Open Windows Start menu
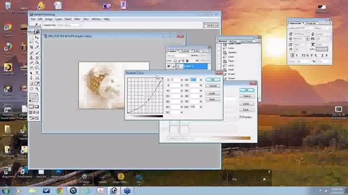This screenshot has height=195, width=348. click(5, 191)
